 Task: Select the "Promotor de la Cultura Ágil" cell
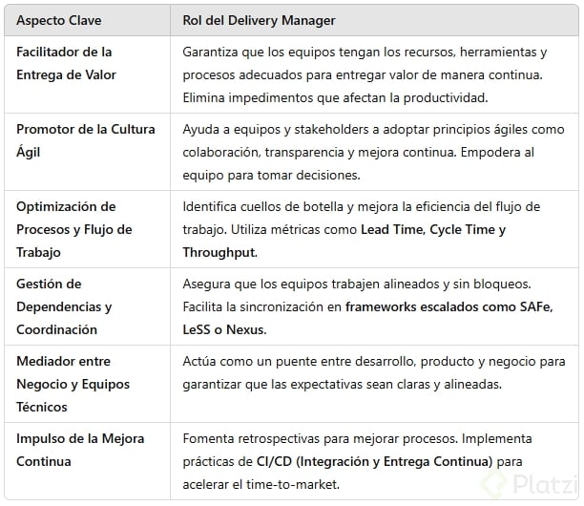click(x=86, y=141)
